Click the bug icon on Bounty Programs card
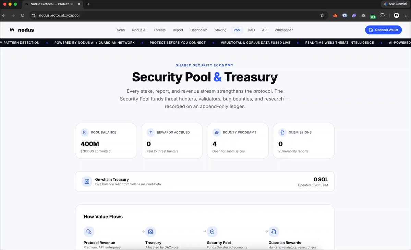The height and width of the screenshot is (250, 411). [x=217, y=132]
